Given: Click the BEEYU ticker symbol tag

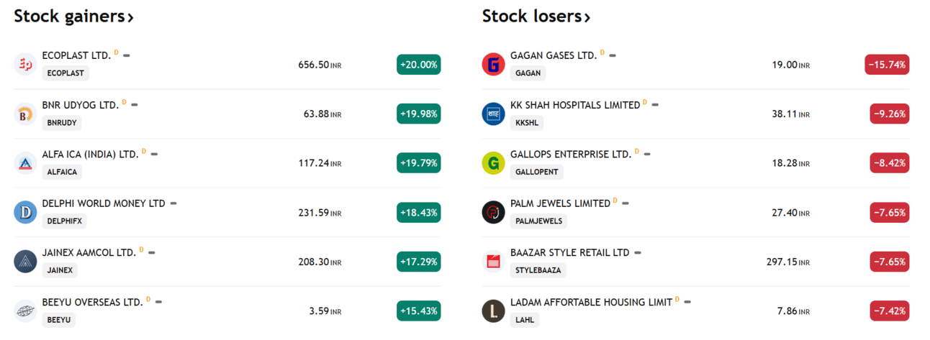Looking at the screenshot, I should 59,320.
